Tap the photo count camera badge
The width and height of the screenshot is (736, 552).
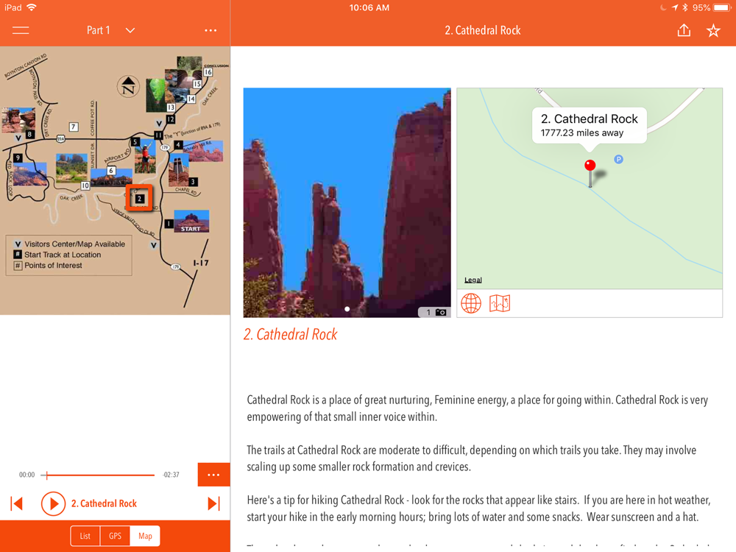click(436, 312)
